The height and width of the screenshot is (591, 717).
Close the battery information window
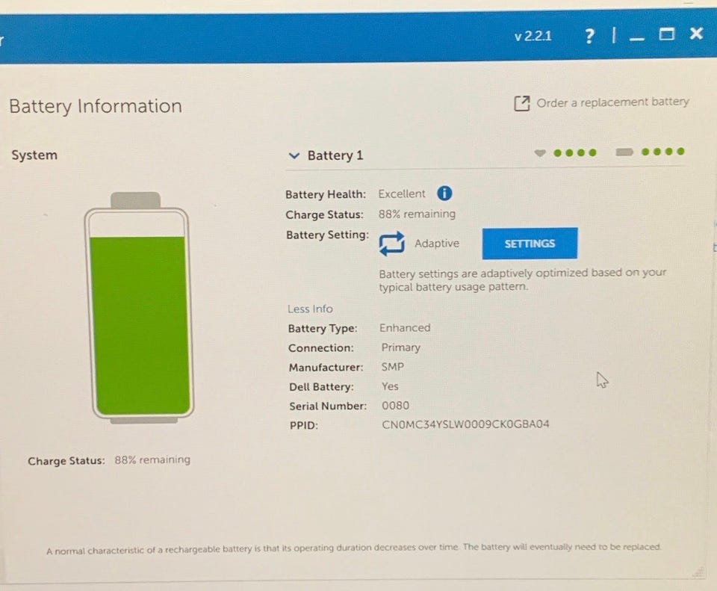pos(696,34)
